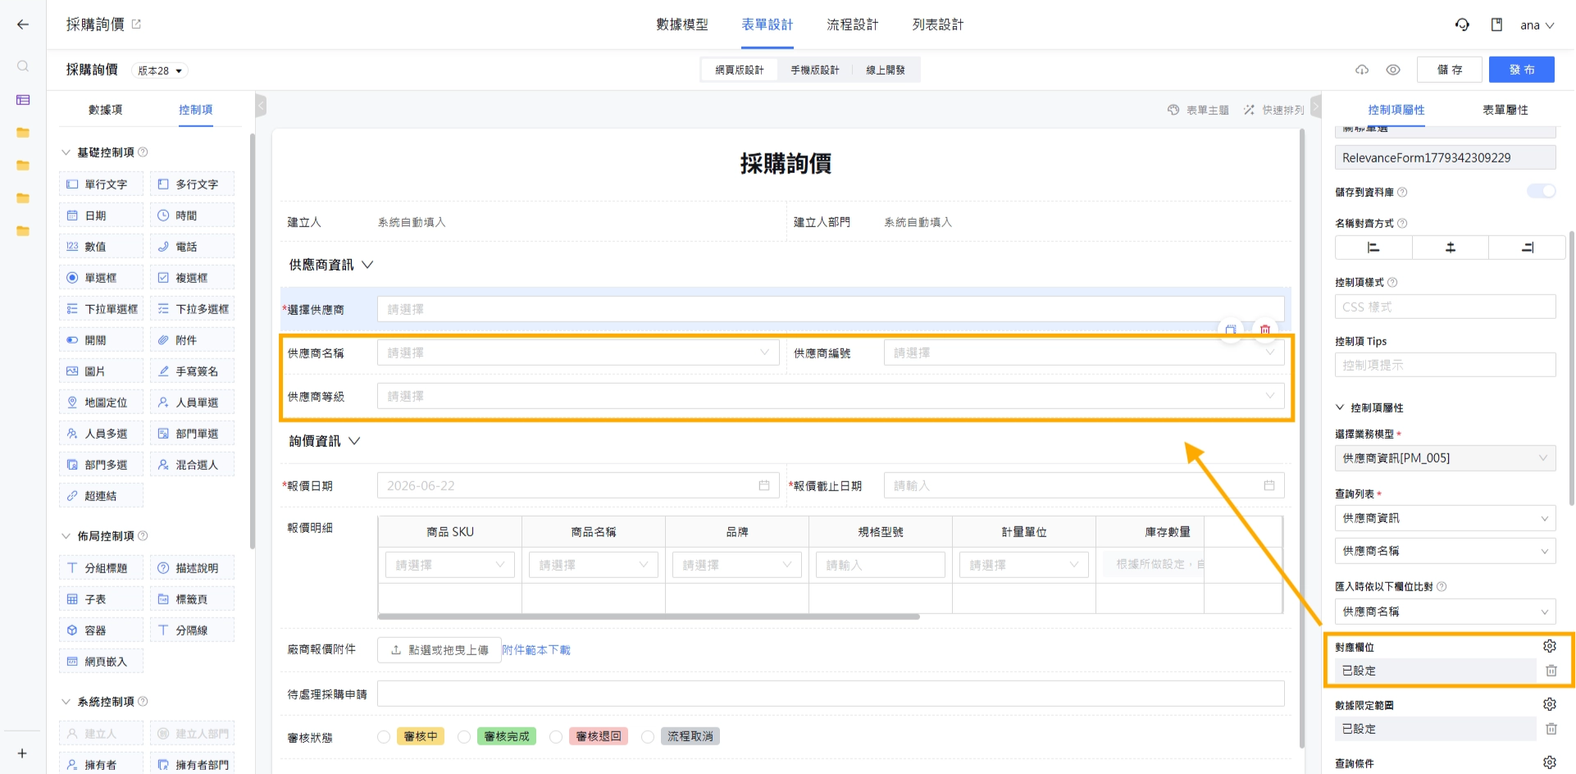Collapse 佈局控制項 section
Image resolution: width=1576 pixels, height=774 pixels.
click(66, 536)
